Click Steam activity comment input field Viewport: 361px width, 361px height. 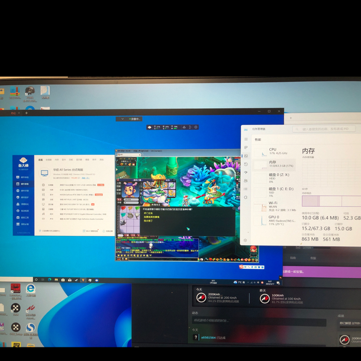tap(259, 321)
